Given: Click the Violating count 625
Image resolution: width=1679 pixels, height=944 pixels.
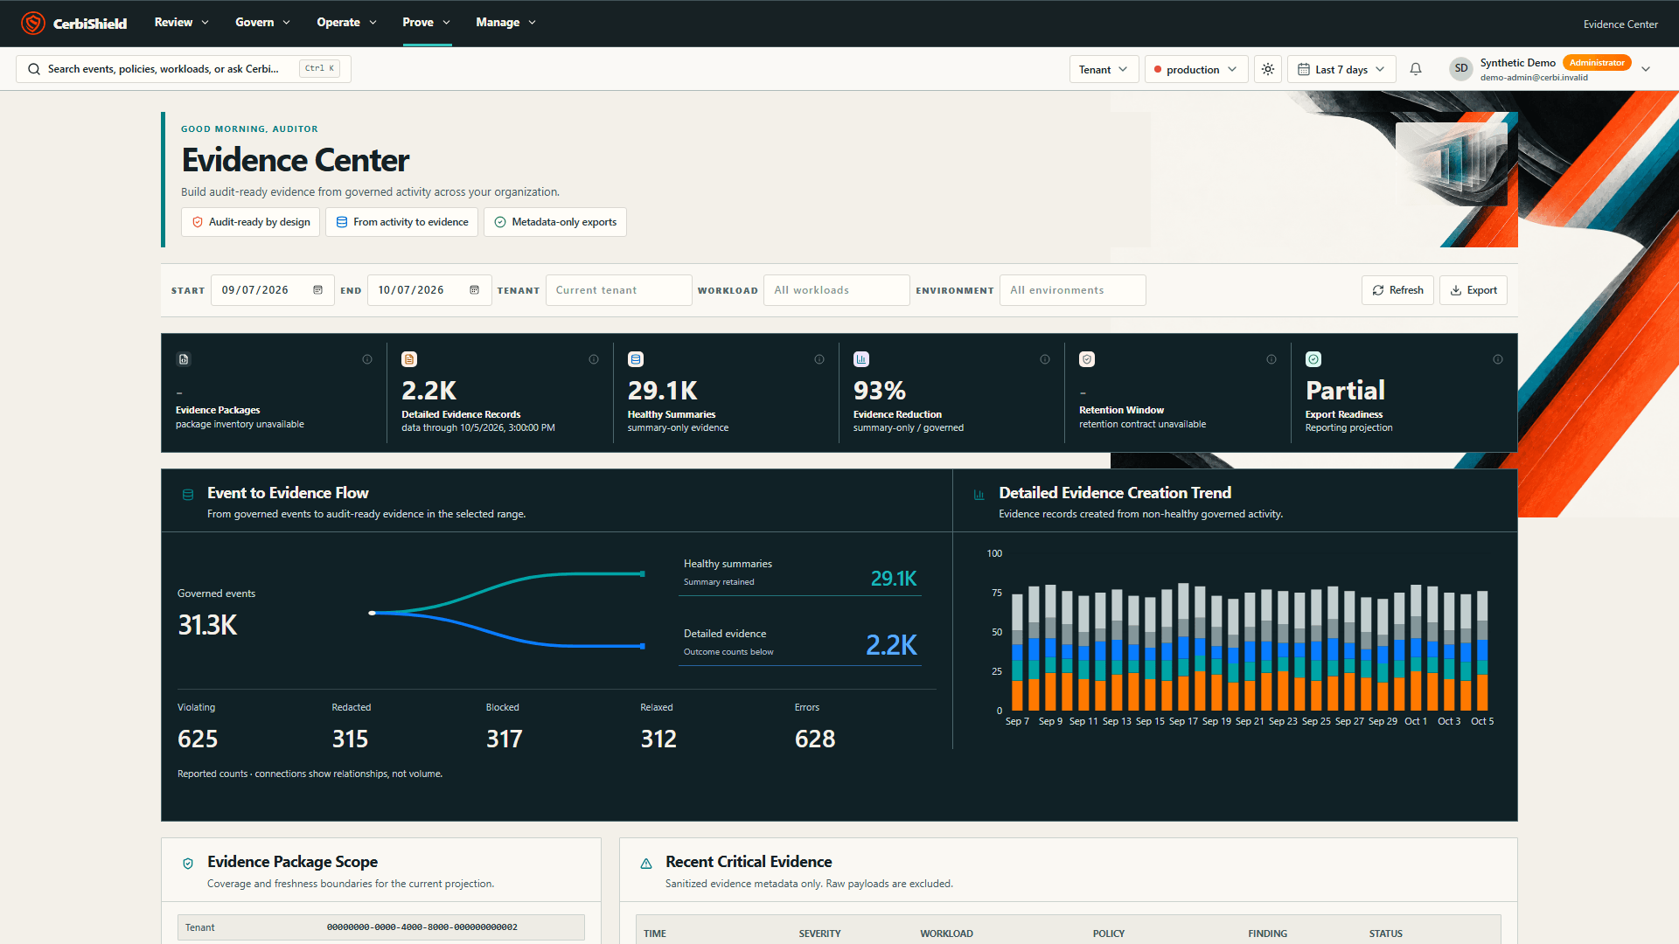Looking at the screenshot, I should [x=198, y=739].
